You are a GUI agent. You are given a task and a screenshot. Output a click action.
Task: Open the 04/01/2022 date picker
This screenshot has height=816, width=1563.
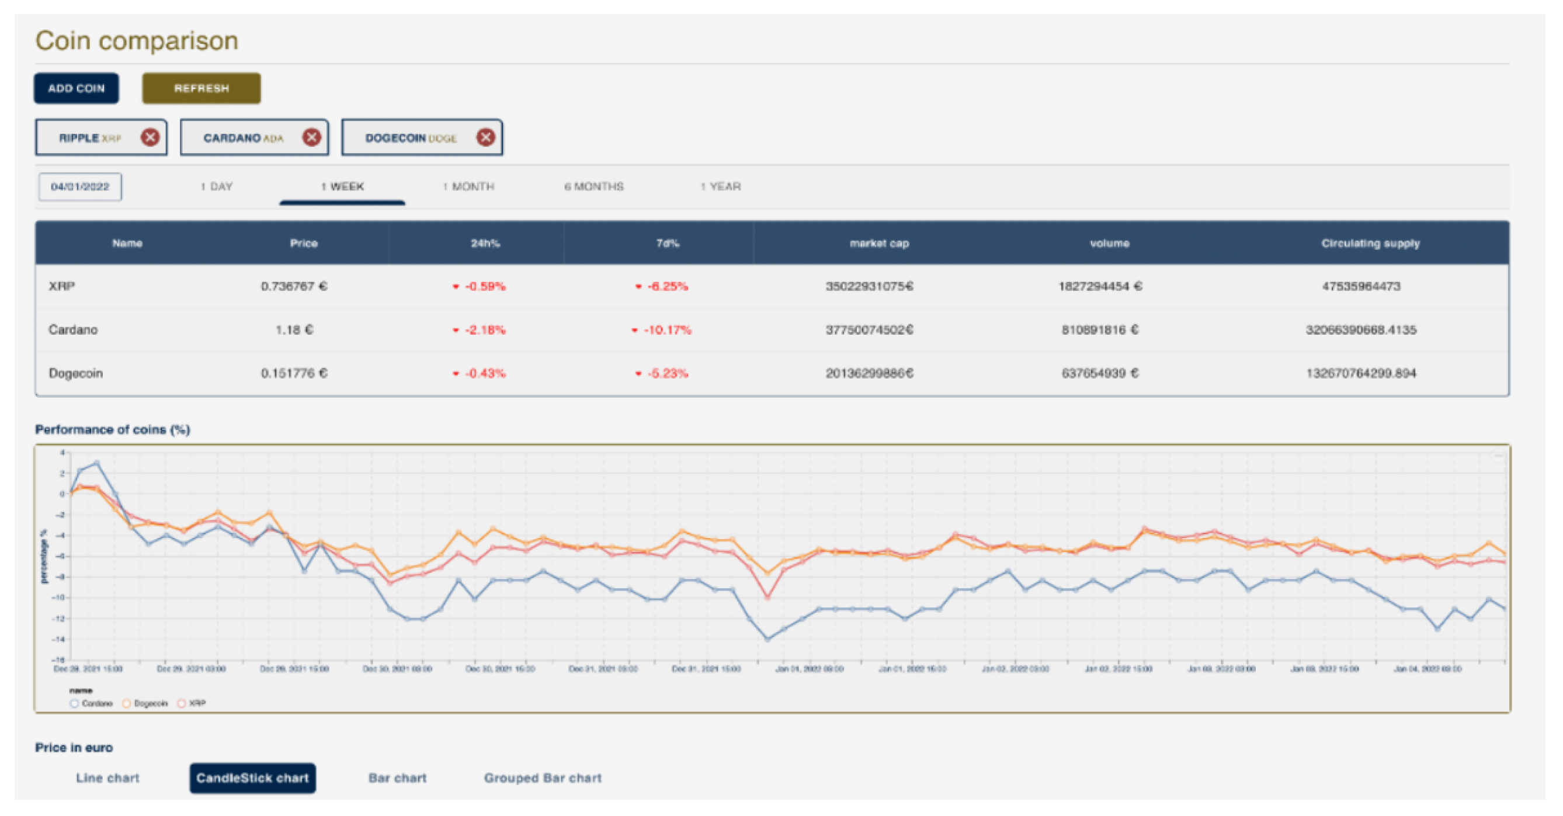click(x=80, y=187)
